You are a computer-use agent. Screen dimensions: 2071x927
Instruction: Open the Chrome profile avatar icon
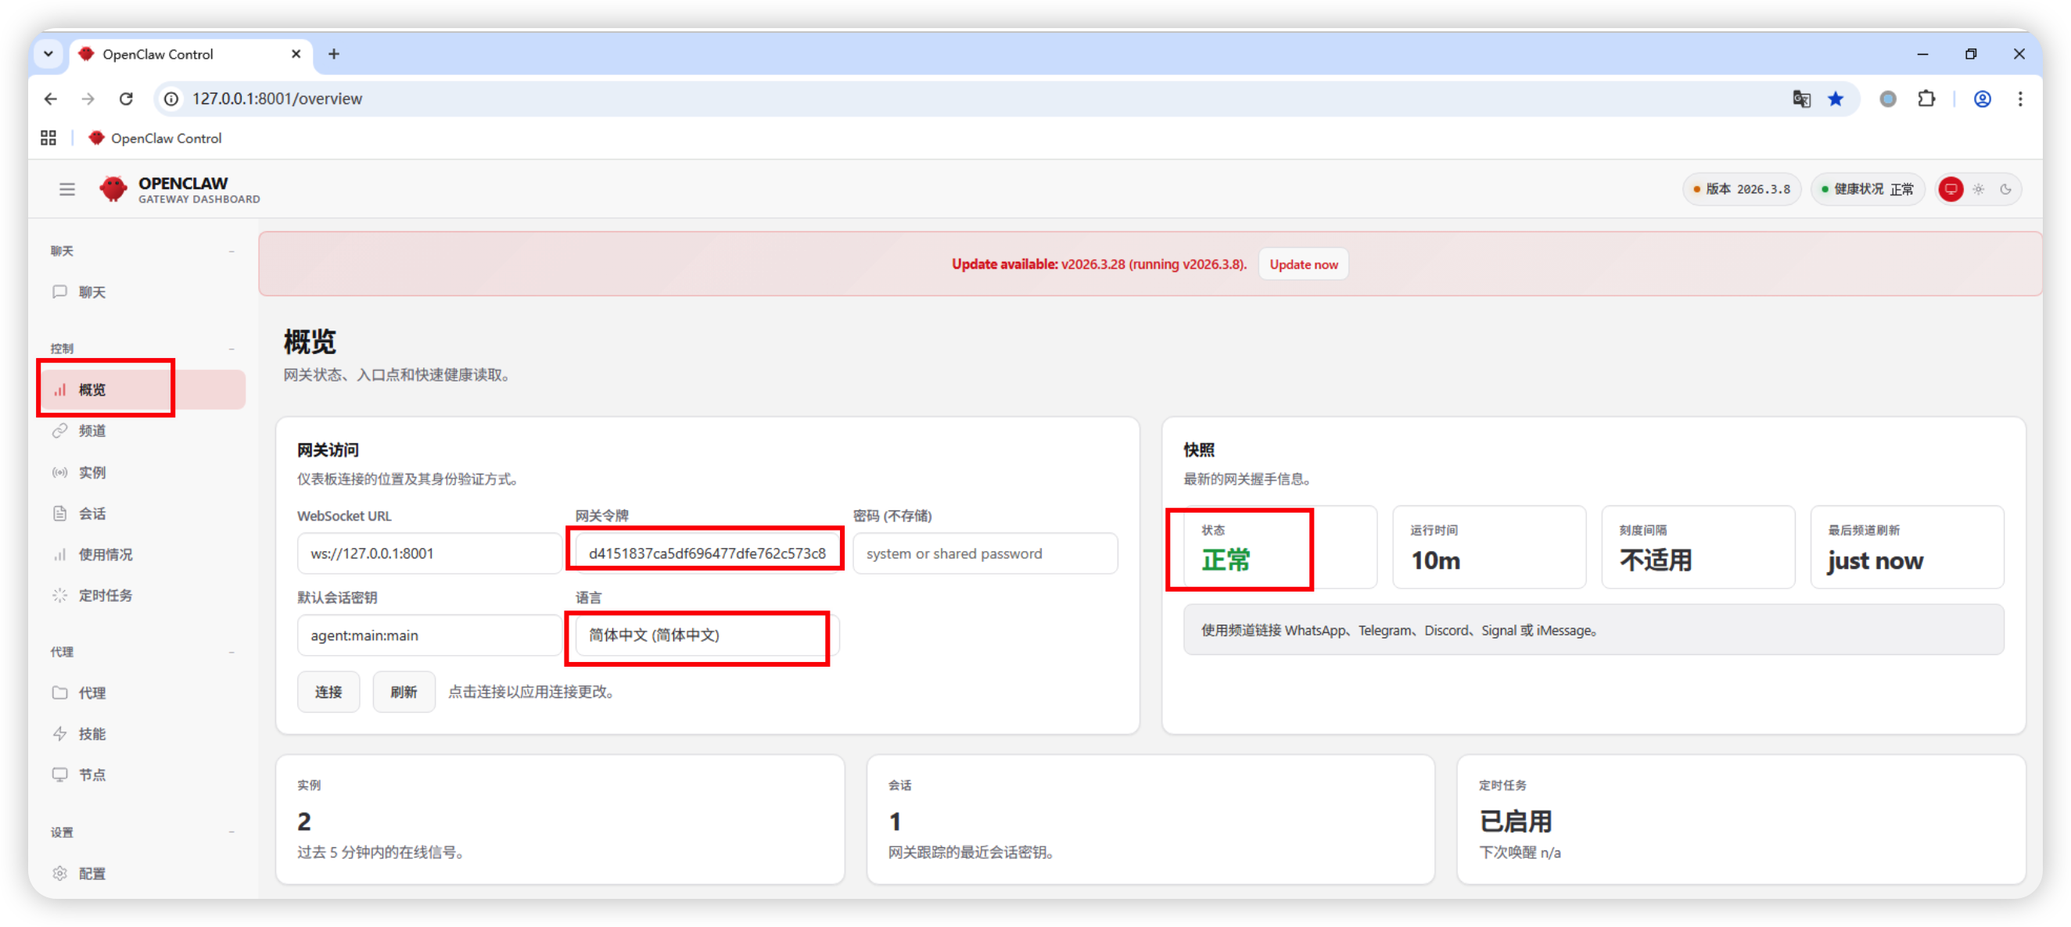(x=1982, y=98)
